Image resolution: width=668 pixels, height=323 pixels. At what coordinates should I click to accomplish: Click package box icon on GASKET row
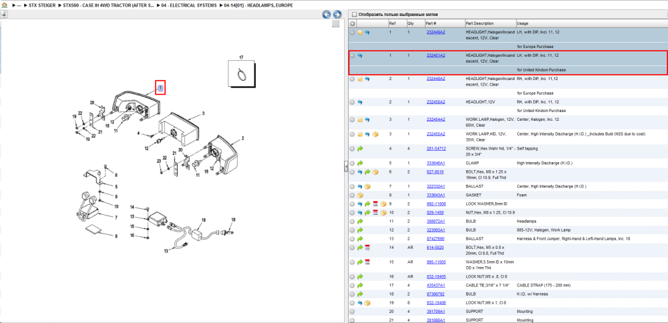360,196
